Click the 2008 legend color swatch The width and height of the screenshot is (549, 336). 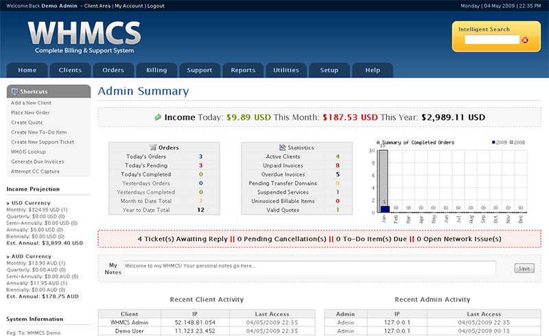(511, 143)
